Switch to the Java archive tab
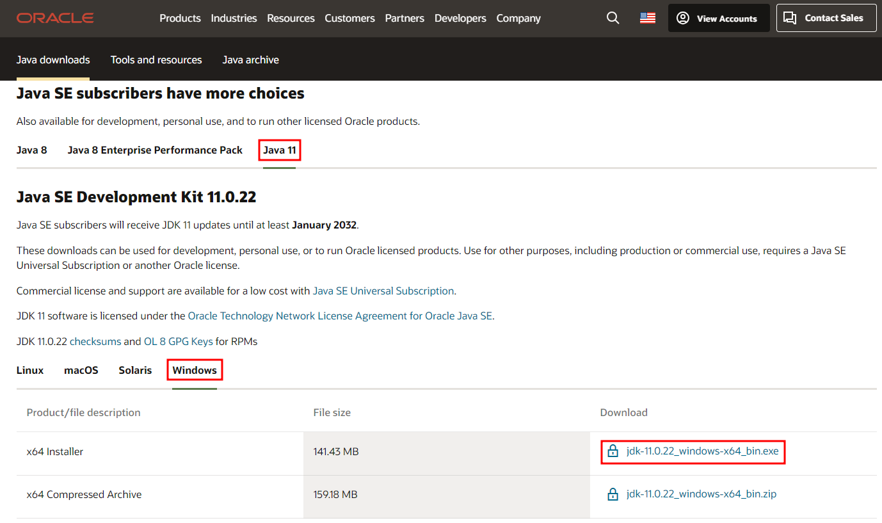Viewport: 882px width, 523px height. click(250, 60)
